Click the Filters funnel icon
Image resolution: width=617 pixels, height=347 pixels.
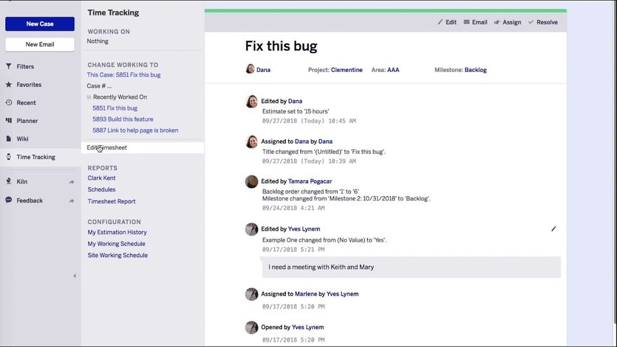(8, 66)
